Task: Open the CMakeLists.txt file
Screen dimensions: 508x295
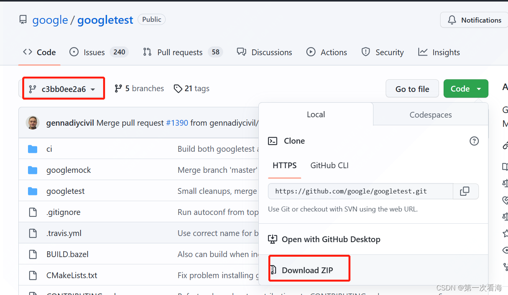Action: [72, 275]
